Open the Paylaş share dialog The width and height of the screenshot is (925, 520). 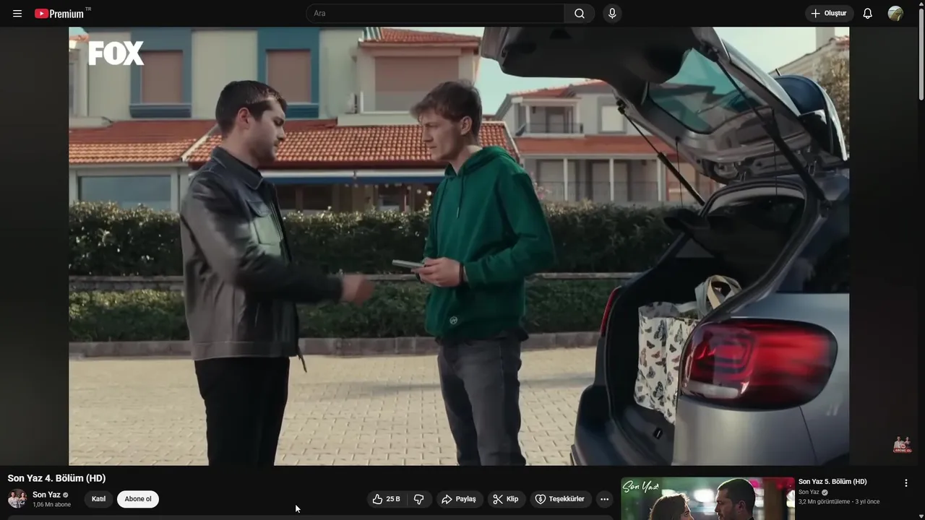(x=460, y=499)
